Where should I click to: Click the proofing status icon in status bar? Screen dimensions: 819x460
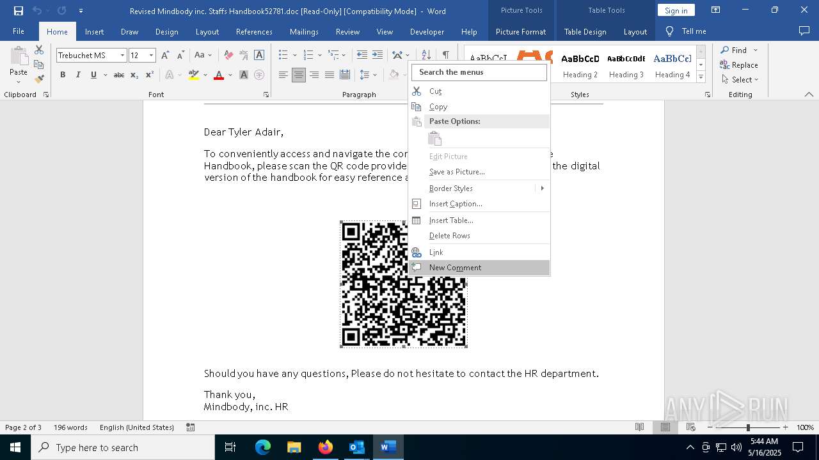coord(190,427)
